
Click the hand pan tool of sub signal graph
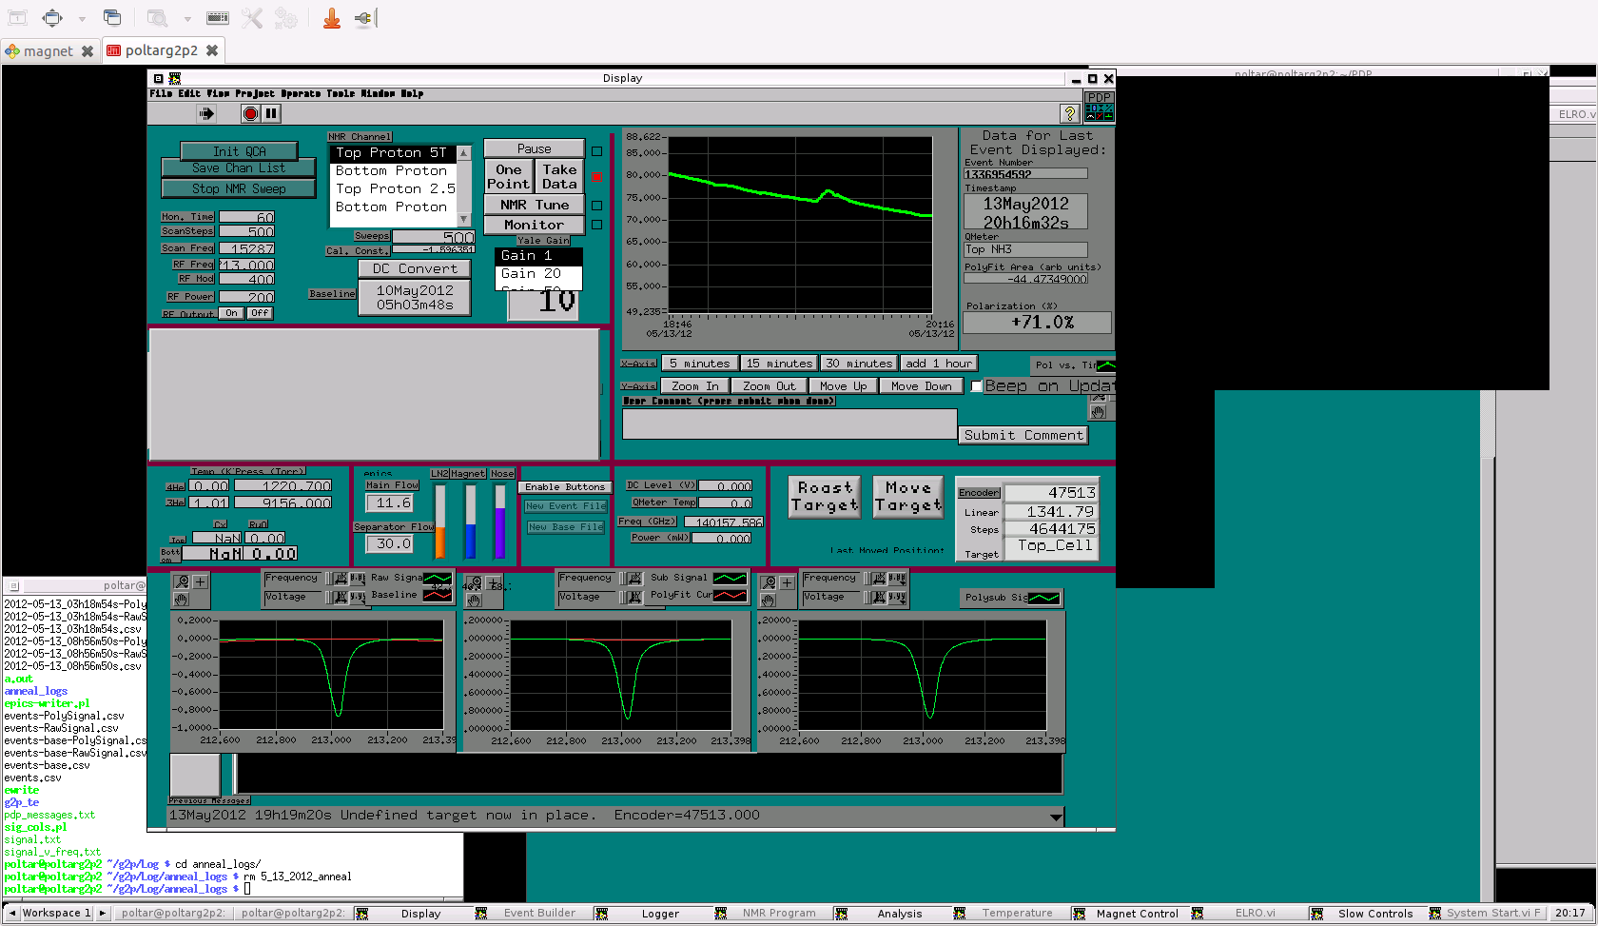(474, 601)
